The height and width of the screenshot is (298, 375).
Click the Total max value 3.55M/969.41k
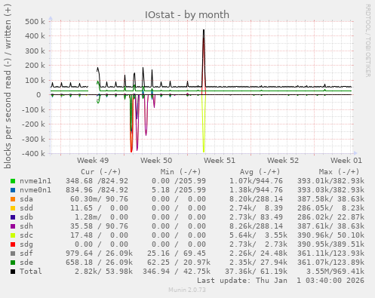(335, 272)
